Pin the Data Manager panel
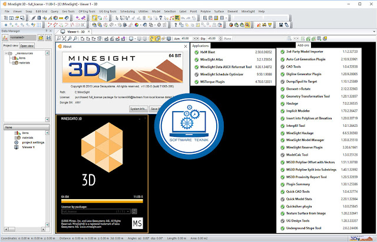 [x=47, y=31]
